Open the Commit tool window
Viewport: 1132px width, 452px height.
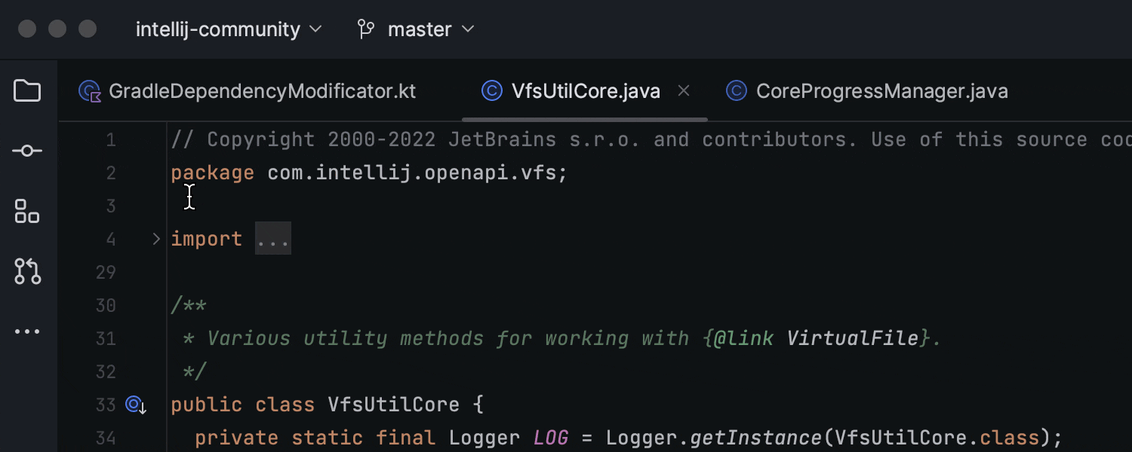[27, 151]
